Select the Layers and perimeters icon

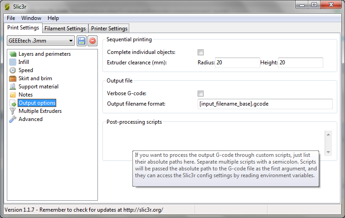coord(13,54)
